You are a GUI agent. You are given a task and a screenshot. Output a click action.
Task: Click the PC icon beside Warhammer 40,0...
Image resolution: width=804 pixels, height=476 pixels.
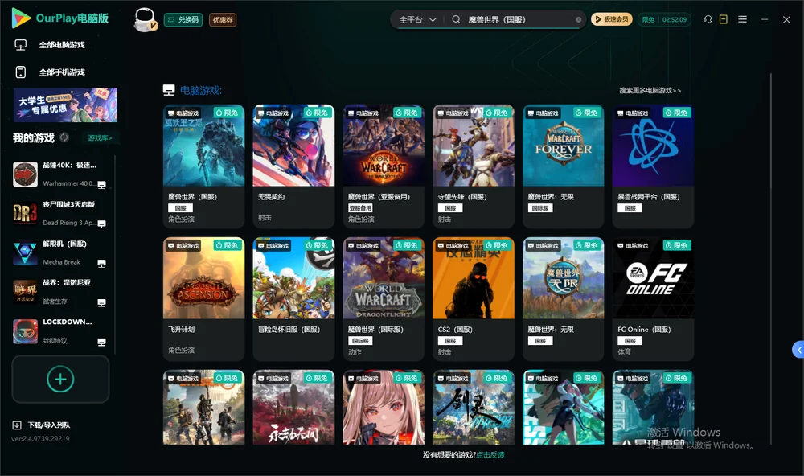tap(102, 185)
